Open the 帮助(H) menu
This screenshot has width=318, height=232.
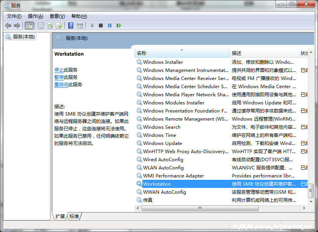click(79, 16)
